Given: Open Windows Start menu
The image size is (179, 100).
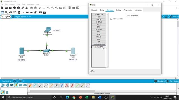Looking at the screenshot, I should point(3,97).
